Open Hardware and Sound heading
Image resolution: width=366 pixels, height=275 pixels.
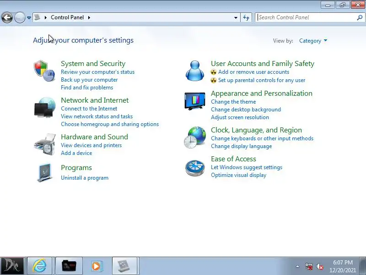pyautogui.click(x=94, y=137)
